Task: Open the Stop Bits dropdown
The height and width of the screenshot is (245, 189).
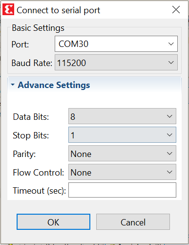Action: (x=122, y=135)
